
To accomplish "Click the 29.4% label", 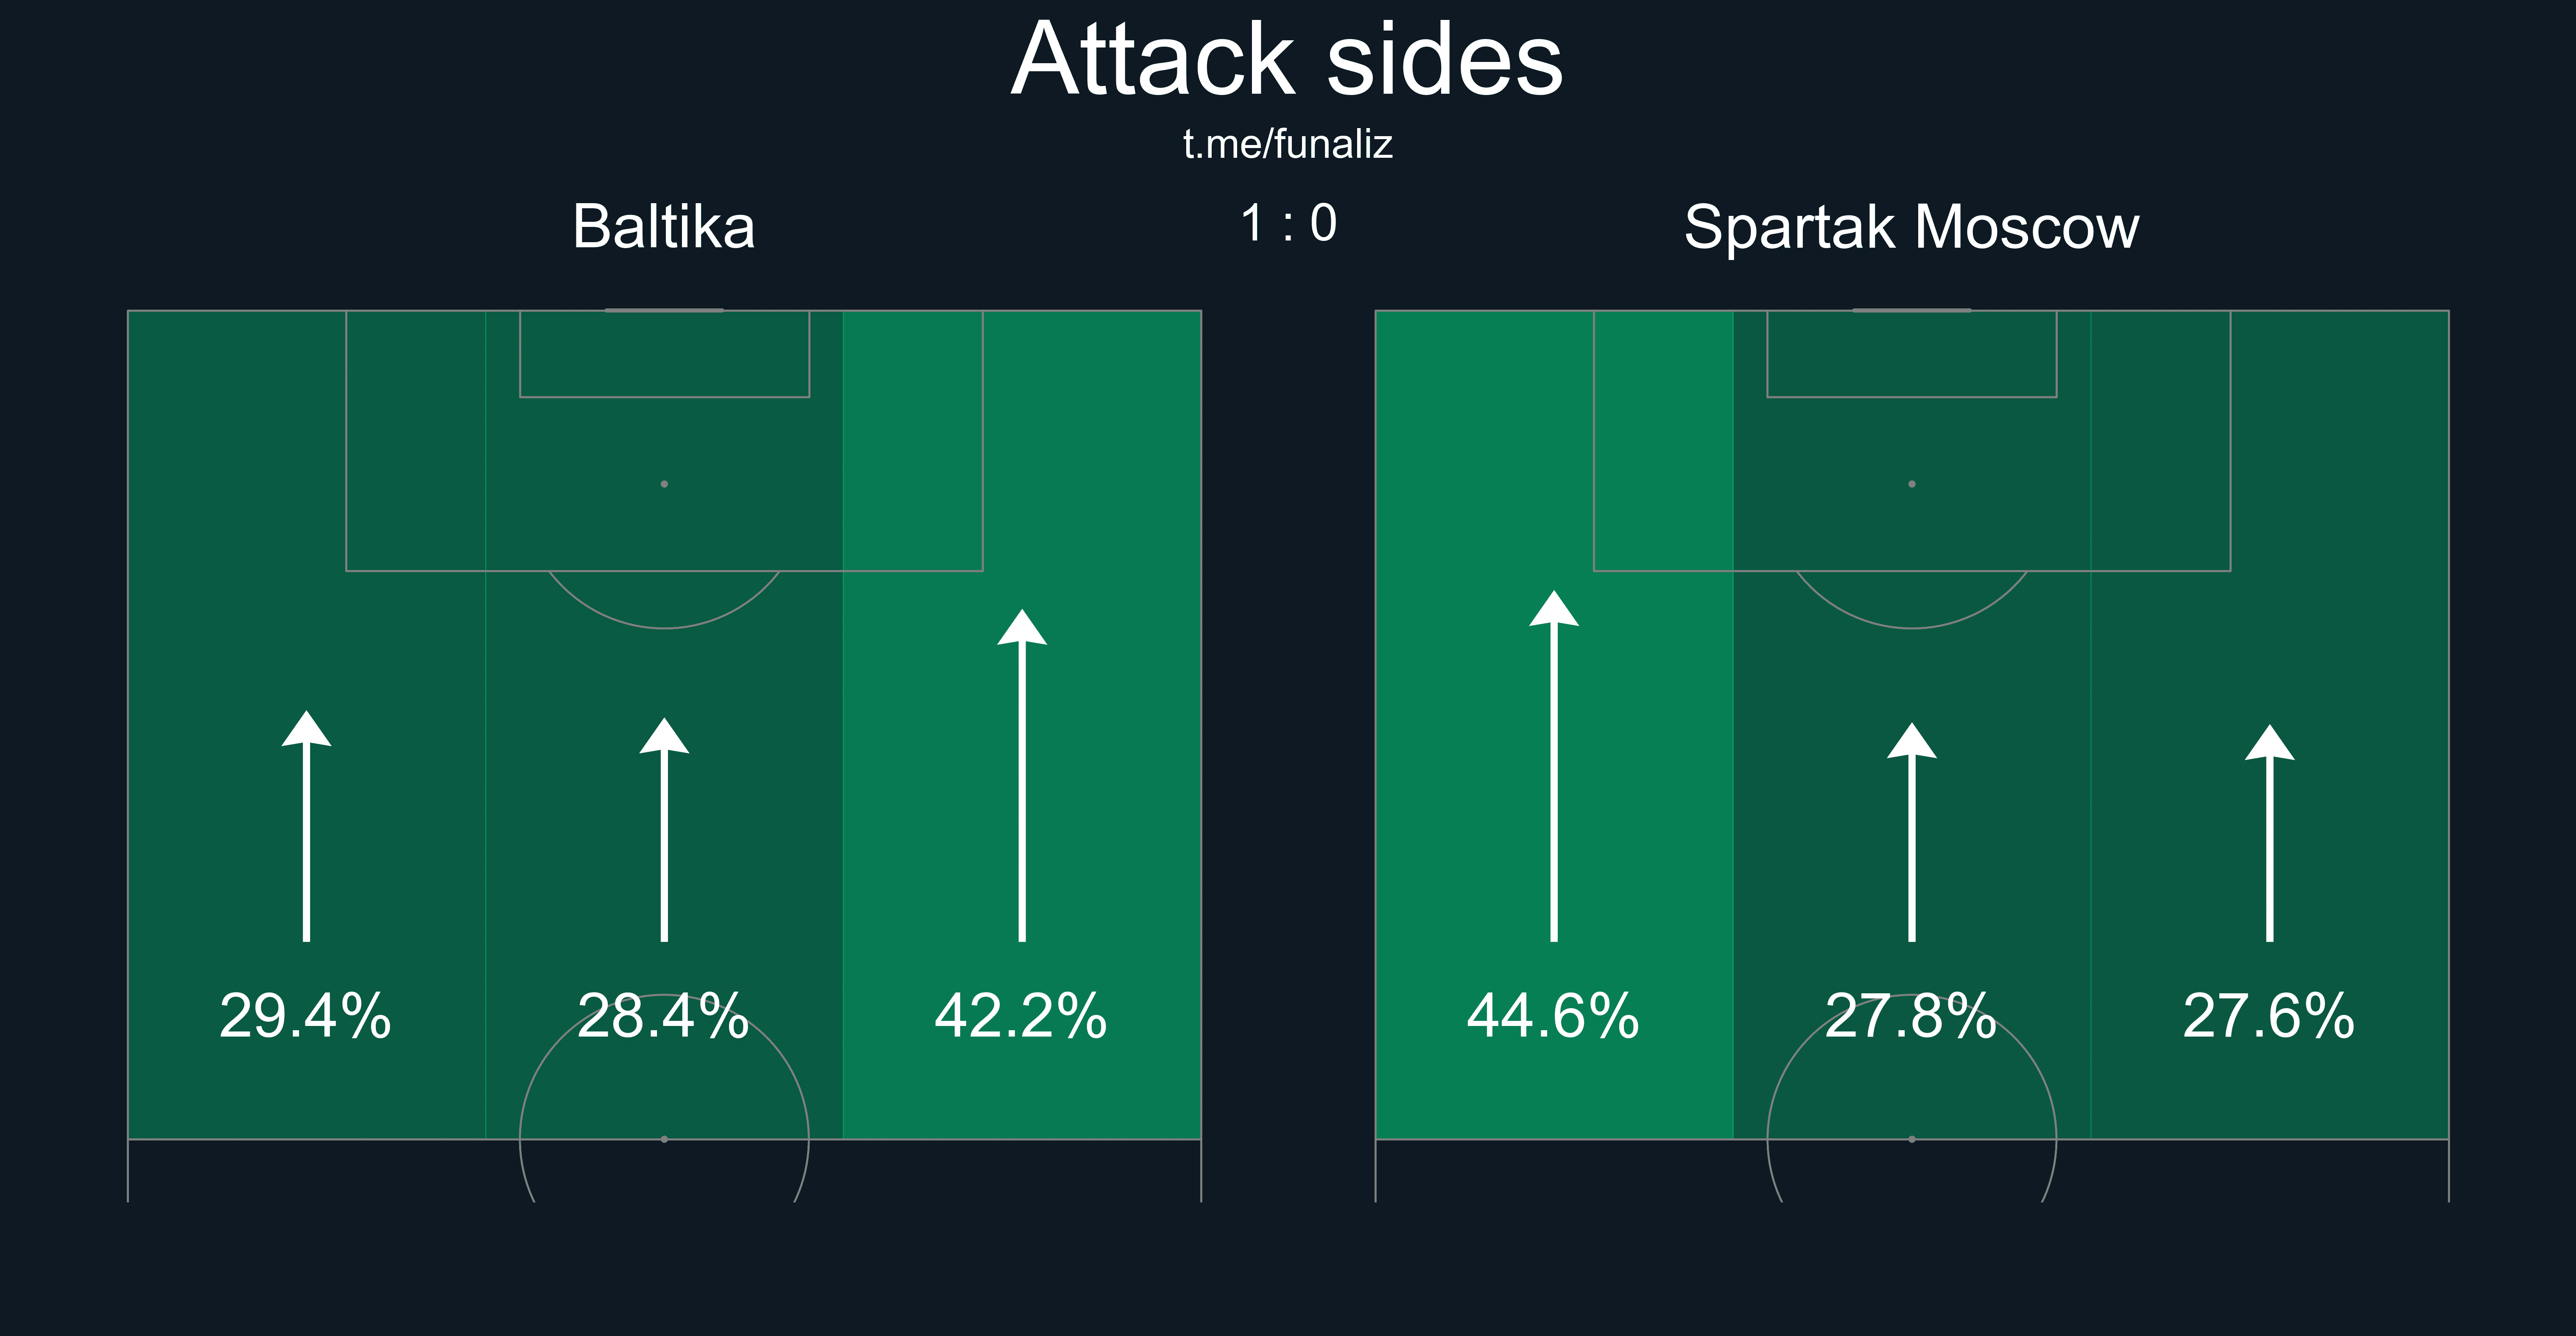I will coord(305,1016).
